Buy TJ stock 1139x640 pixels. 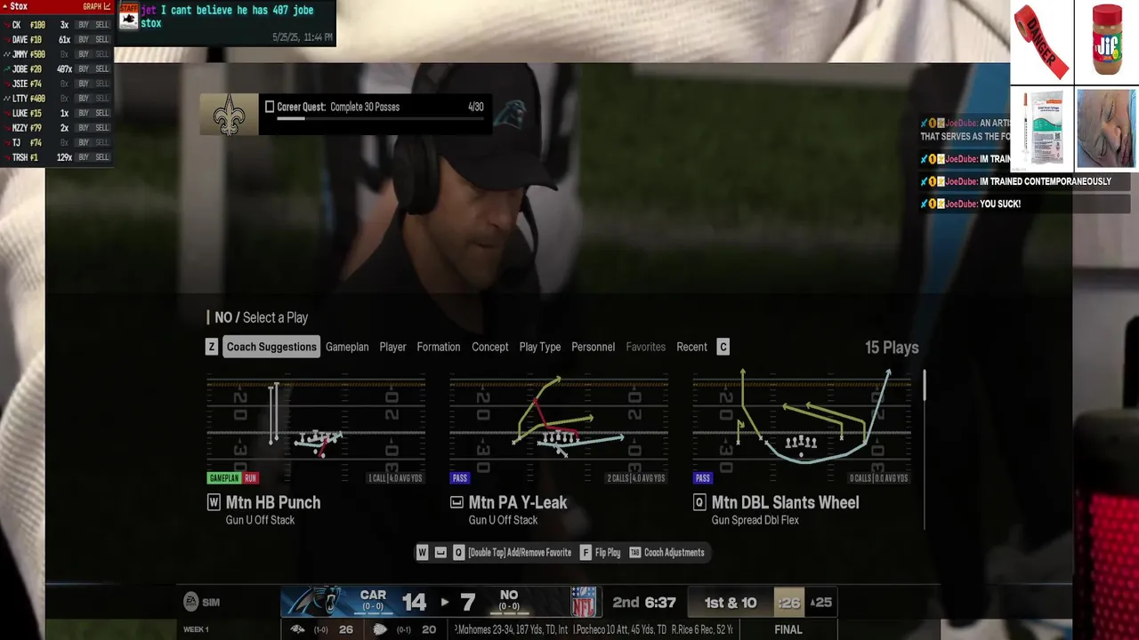coord(83,142)
